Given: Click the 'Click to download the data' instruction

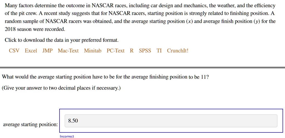Looking at the screenshot, I should [x=62, y=40].
